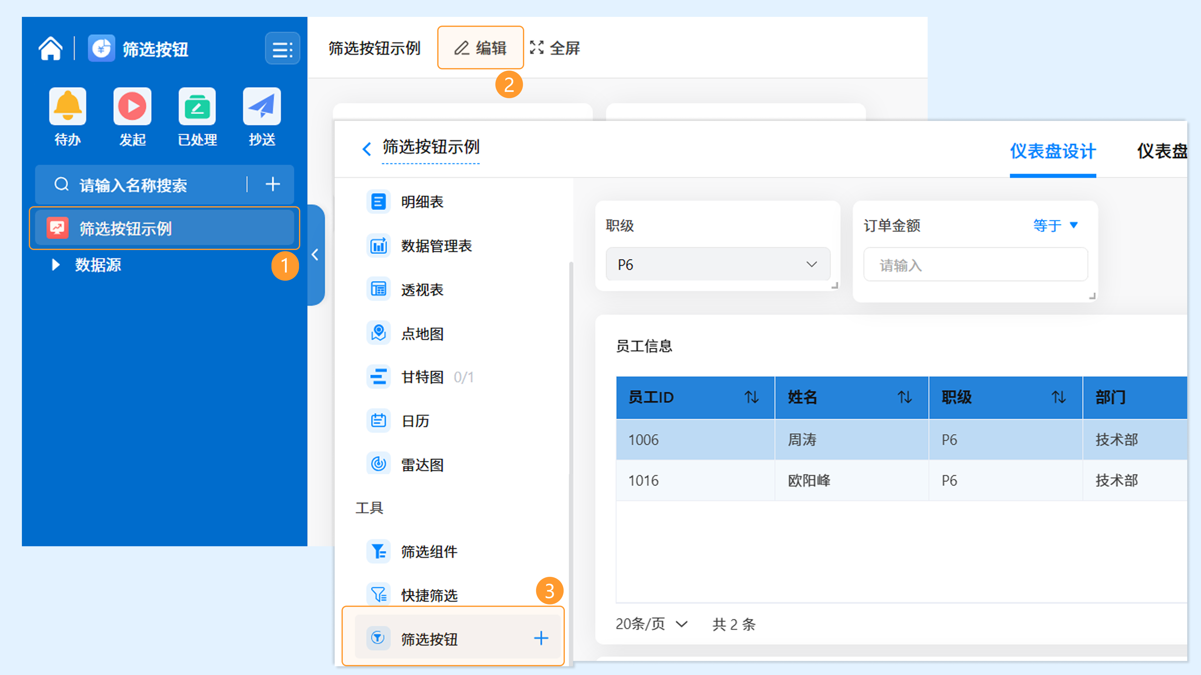Click plus icon beside 筛选按钮
This screenshot has width=1201, height=675.
541,638
